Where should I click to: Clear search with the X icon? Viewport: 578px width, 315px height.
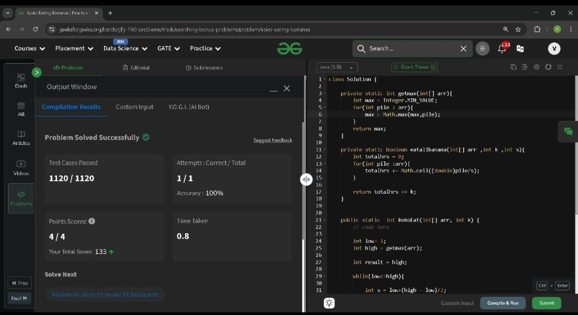pyautogui.click(x=463, y=49)
